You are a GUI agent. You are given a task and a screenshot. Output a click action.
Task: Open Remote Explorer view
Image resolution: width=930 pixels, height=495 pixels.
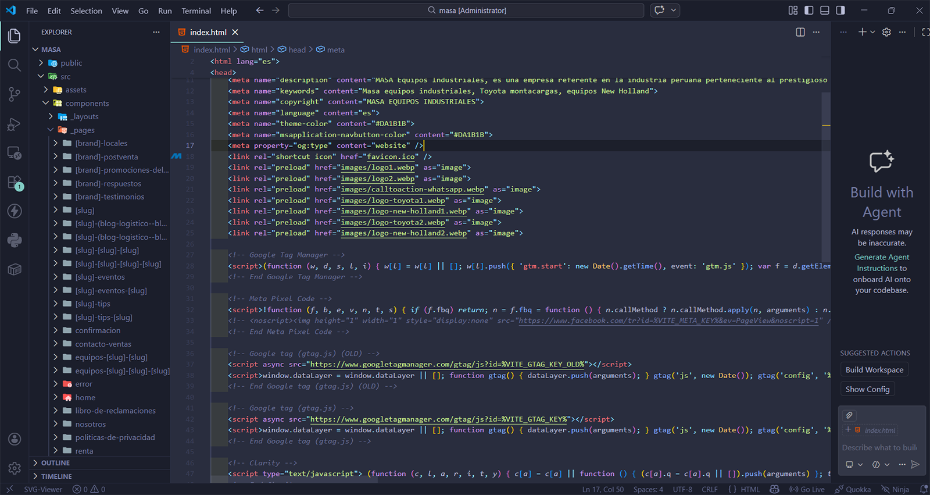tap(15, 153)
